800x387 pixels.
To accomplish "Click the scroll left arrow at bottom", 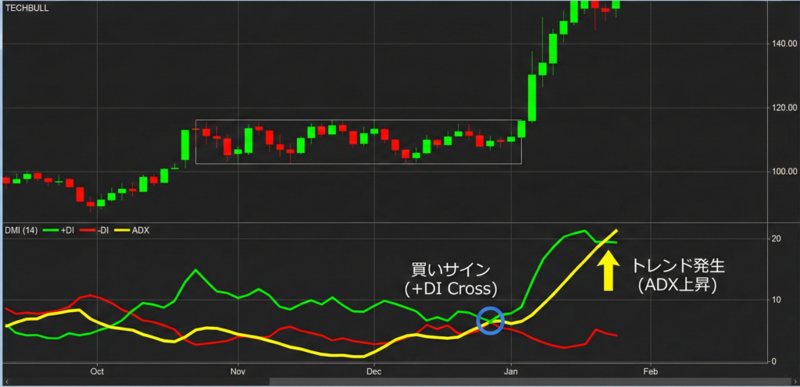I will tap(5, 381).
